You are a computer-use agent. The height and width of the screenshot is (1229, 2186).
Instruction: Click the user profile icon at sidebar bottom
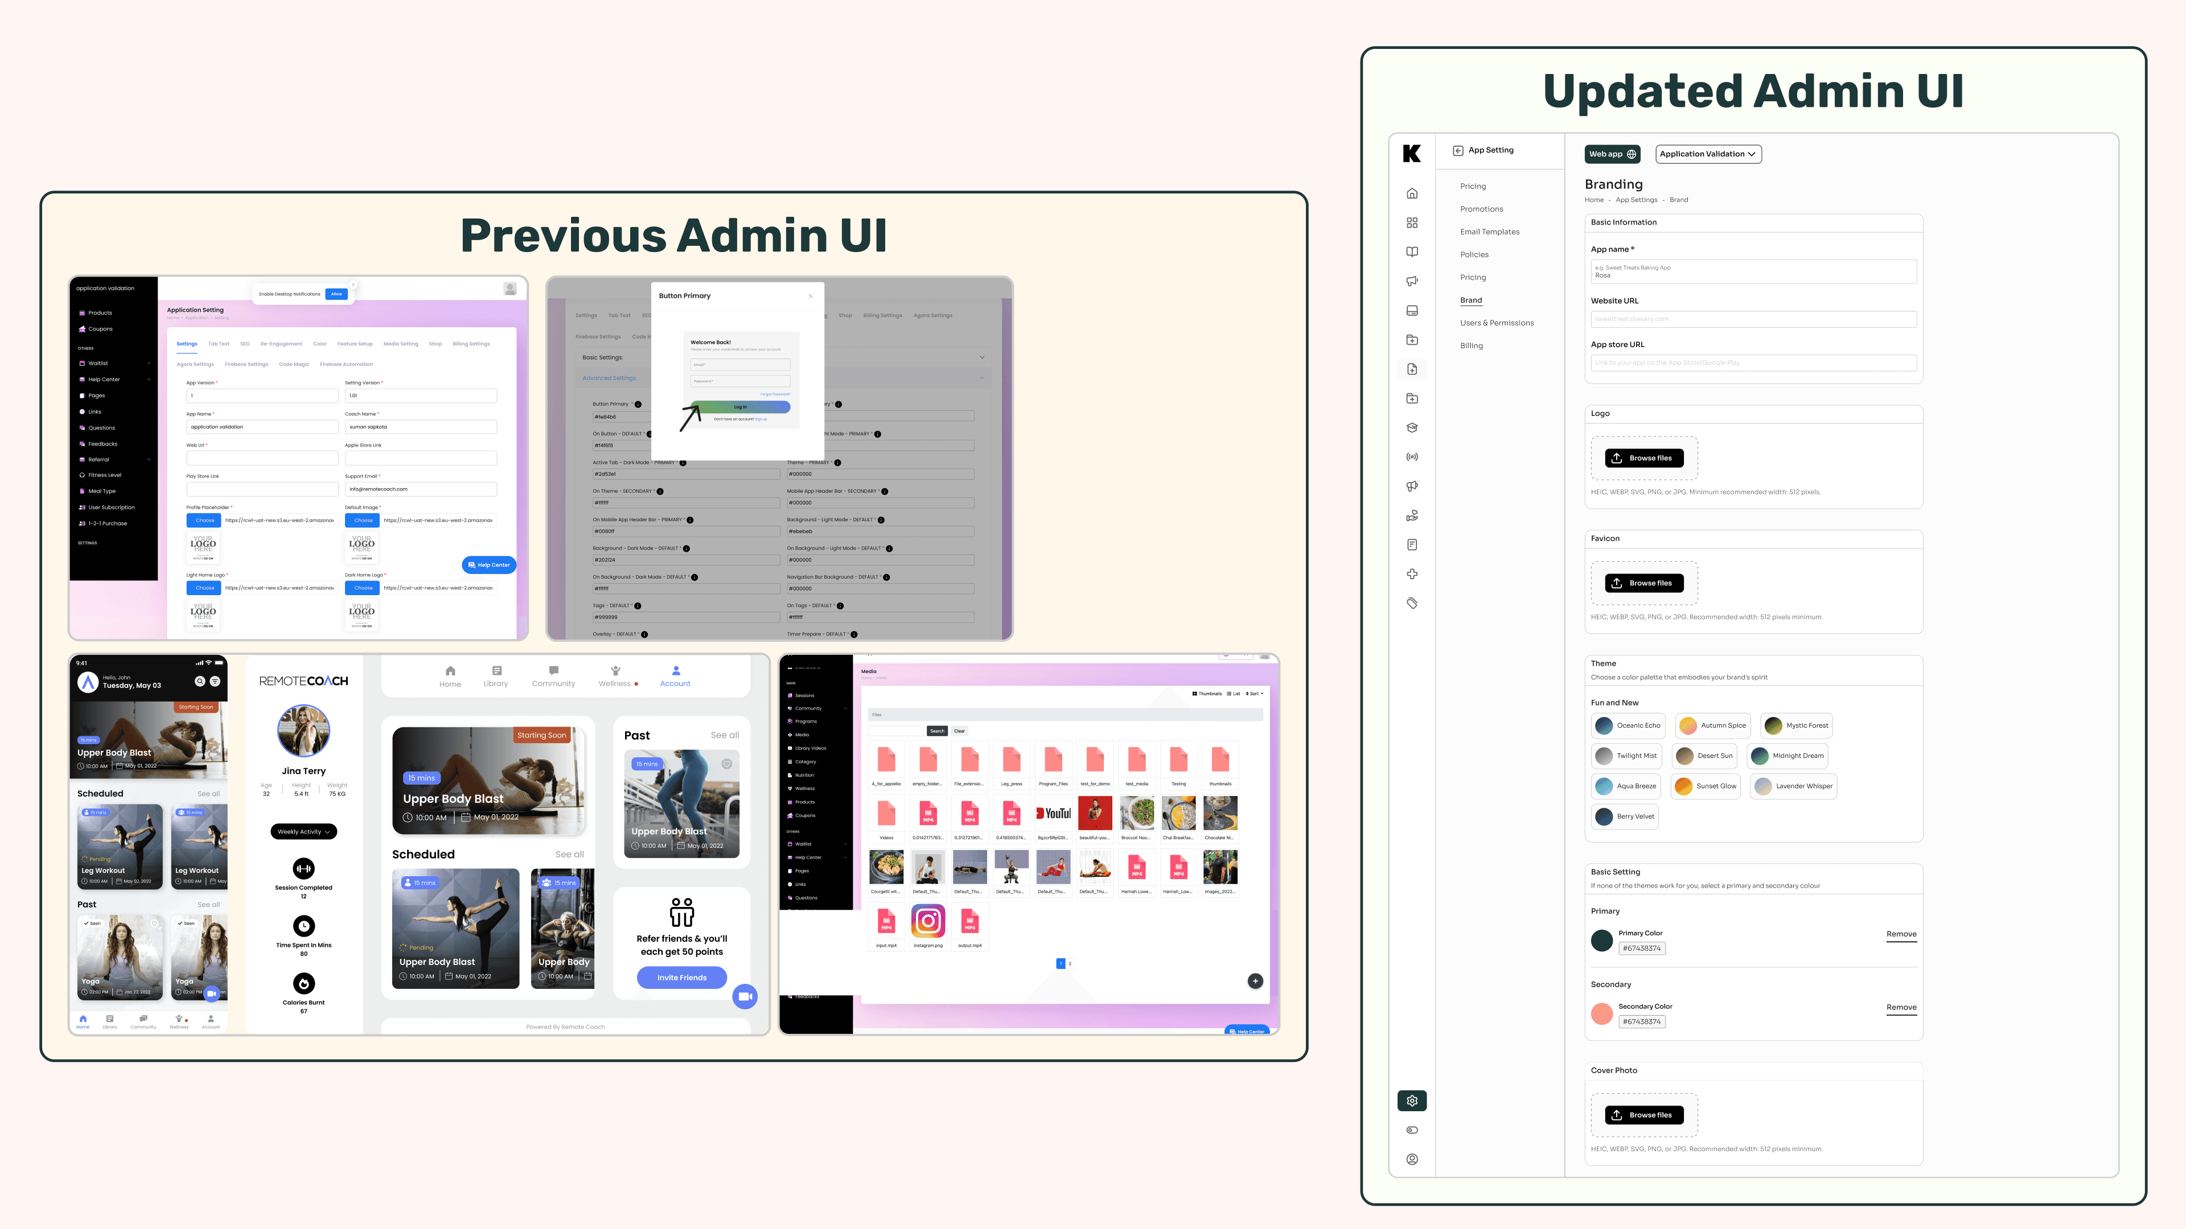[x=1412, y=1160]
